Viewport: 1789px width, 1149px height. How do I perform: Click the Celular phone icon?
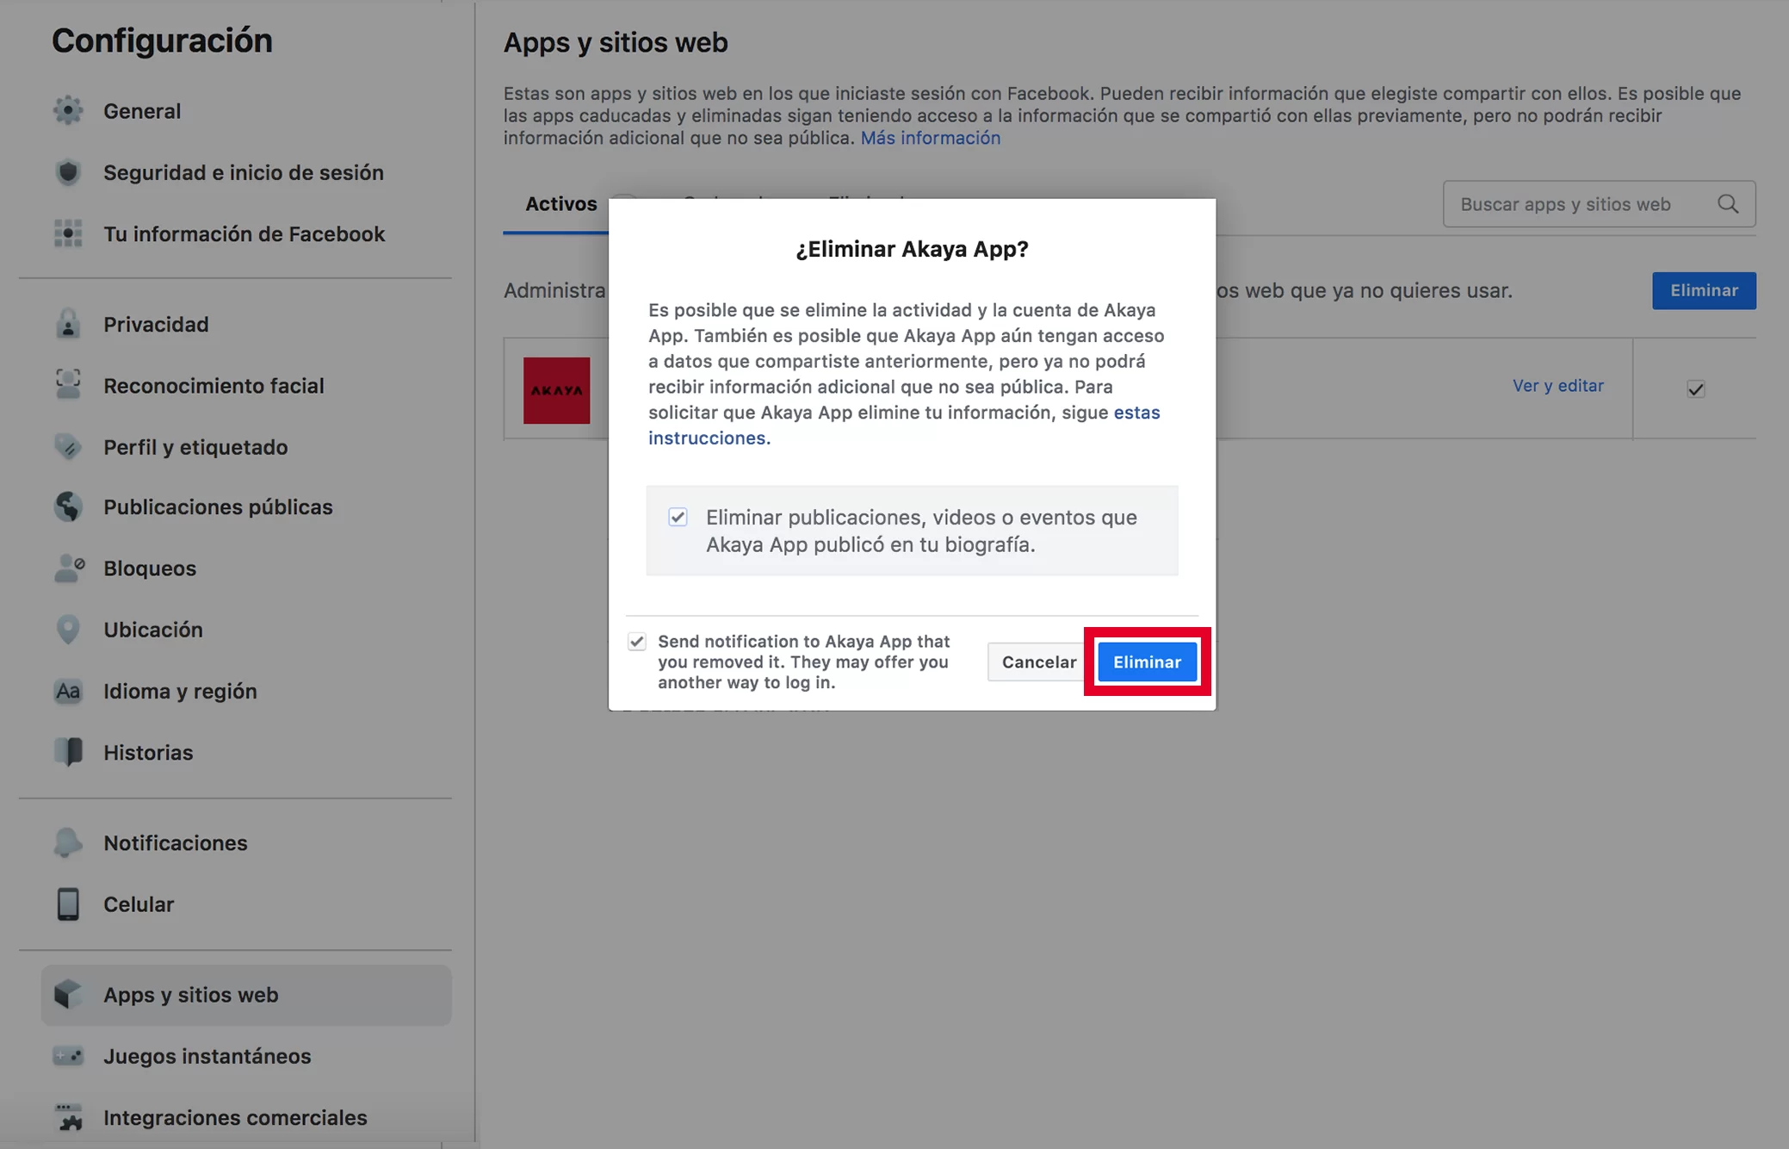68,904
